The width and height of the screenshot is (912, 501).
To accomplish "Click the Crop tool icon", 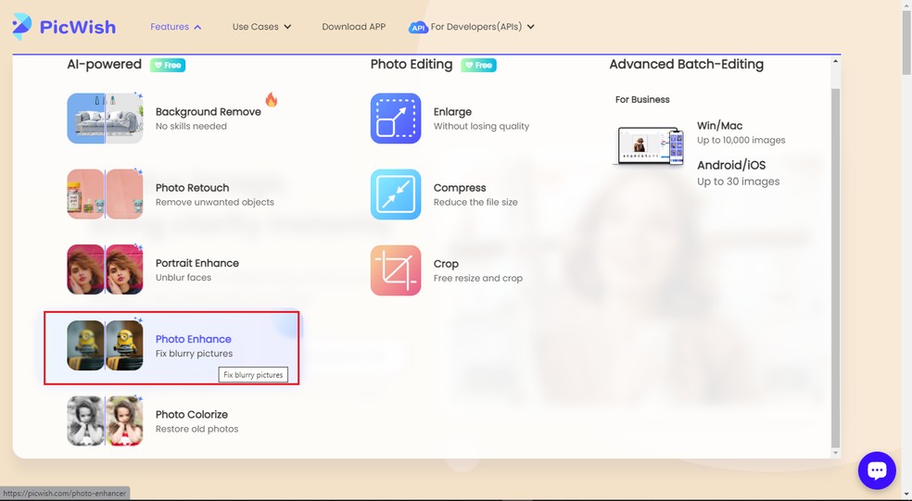I will [396, 270].
